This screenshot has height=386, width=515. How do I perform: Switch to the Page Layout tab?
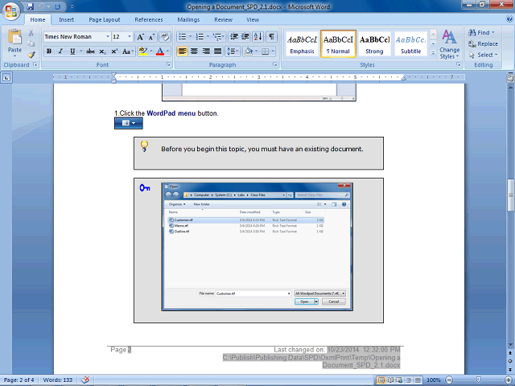pos(105,19)
